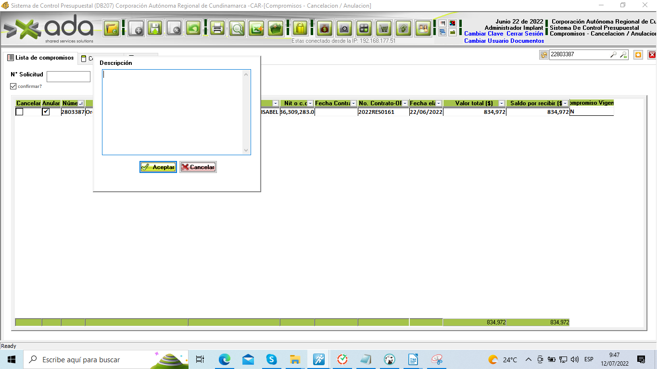Open the 'Nit o c.c' column filter dropdown
This screenshot has width=657, height=369.
coord(310,104)
